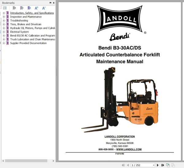Image resolution: width=184 pixels, height=168 pixels.
Task: Click the purple bookmark icon beside Troubleshooting
Action: pos(7,21)
